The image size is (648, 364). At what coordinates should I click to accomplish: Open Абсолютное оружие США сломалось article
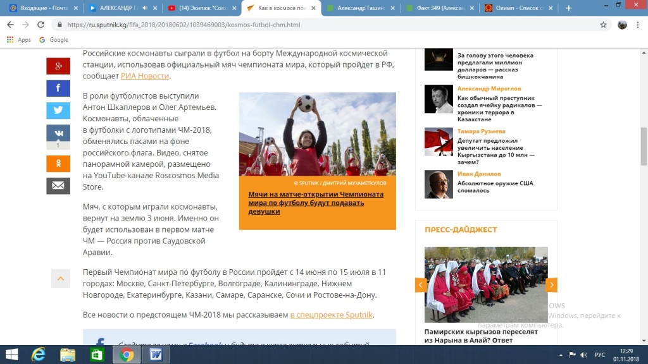pyautogui.click(x=495, y=187)
